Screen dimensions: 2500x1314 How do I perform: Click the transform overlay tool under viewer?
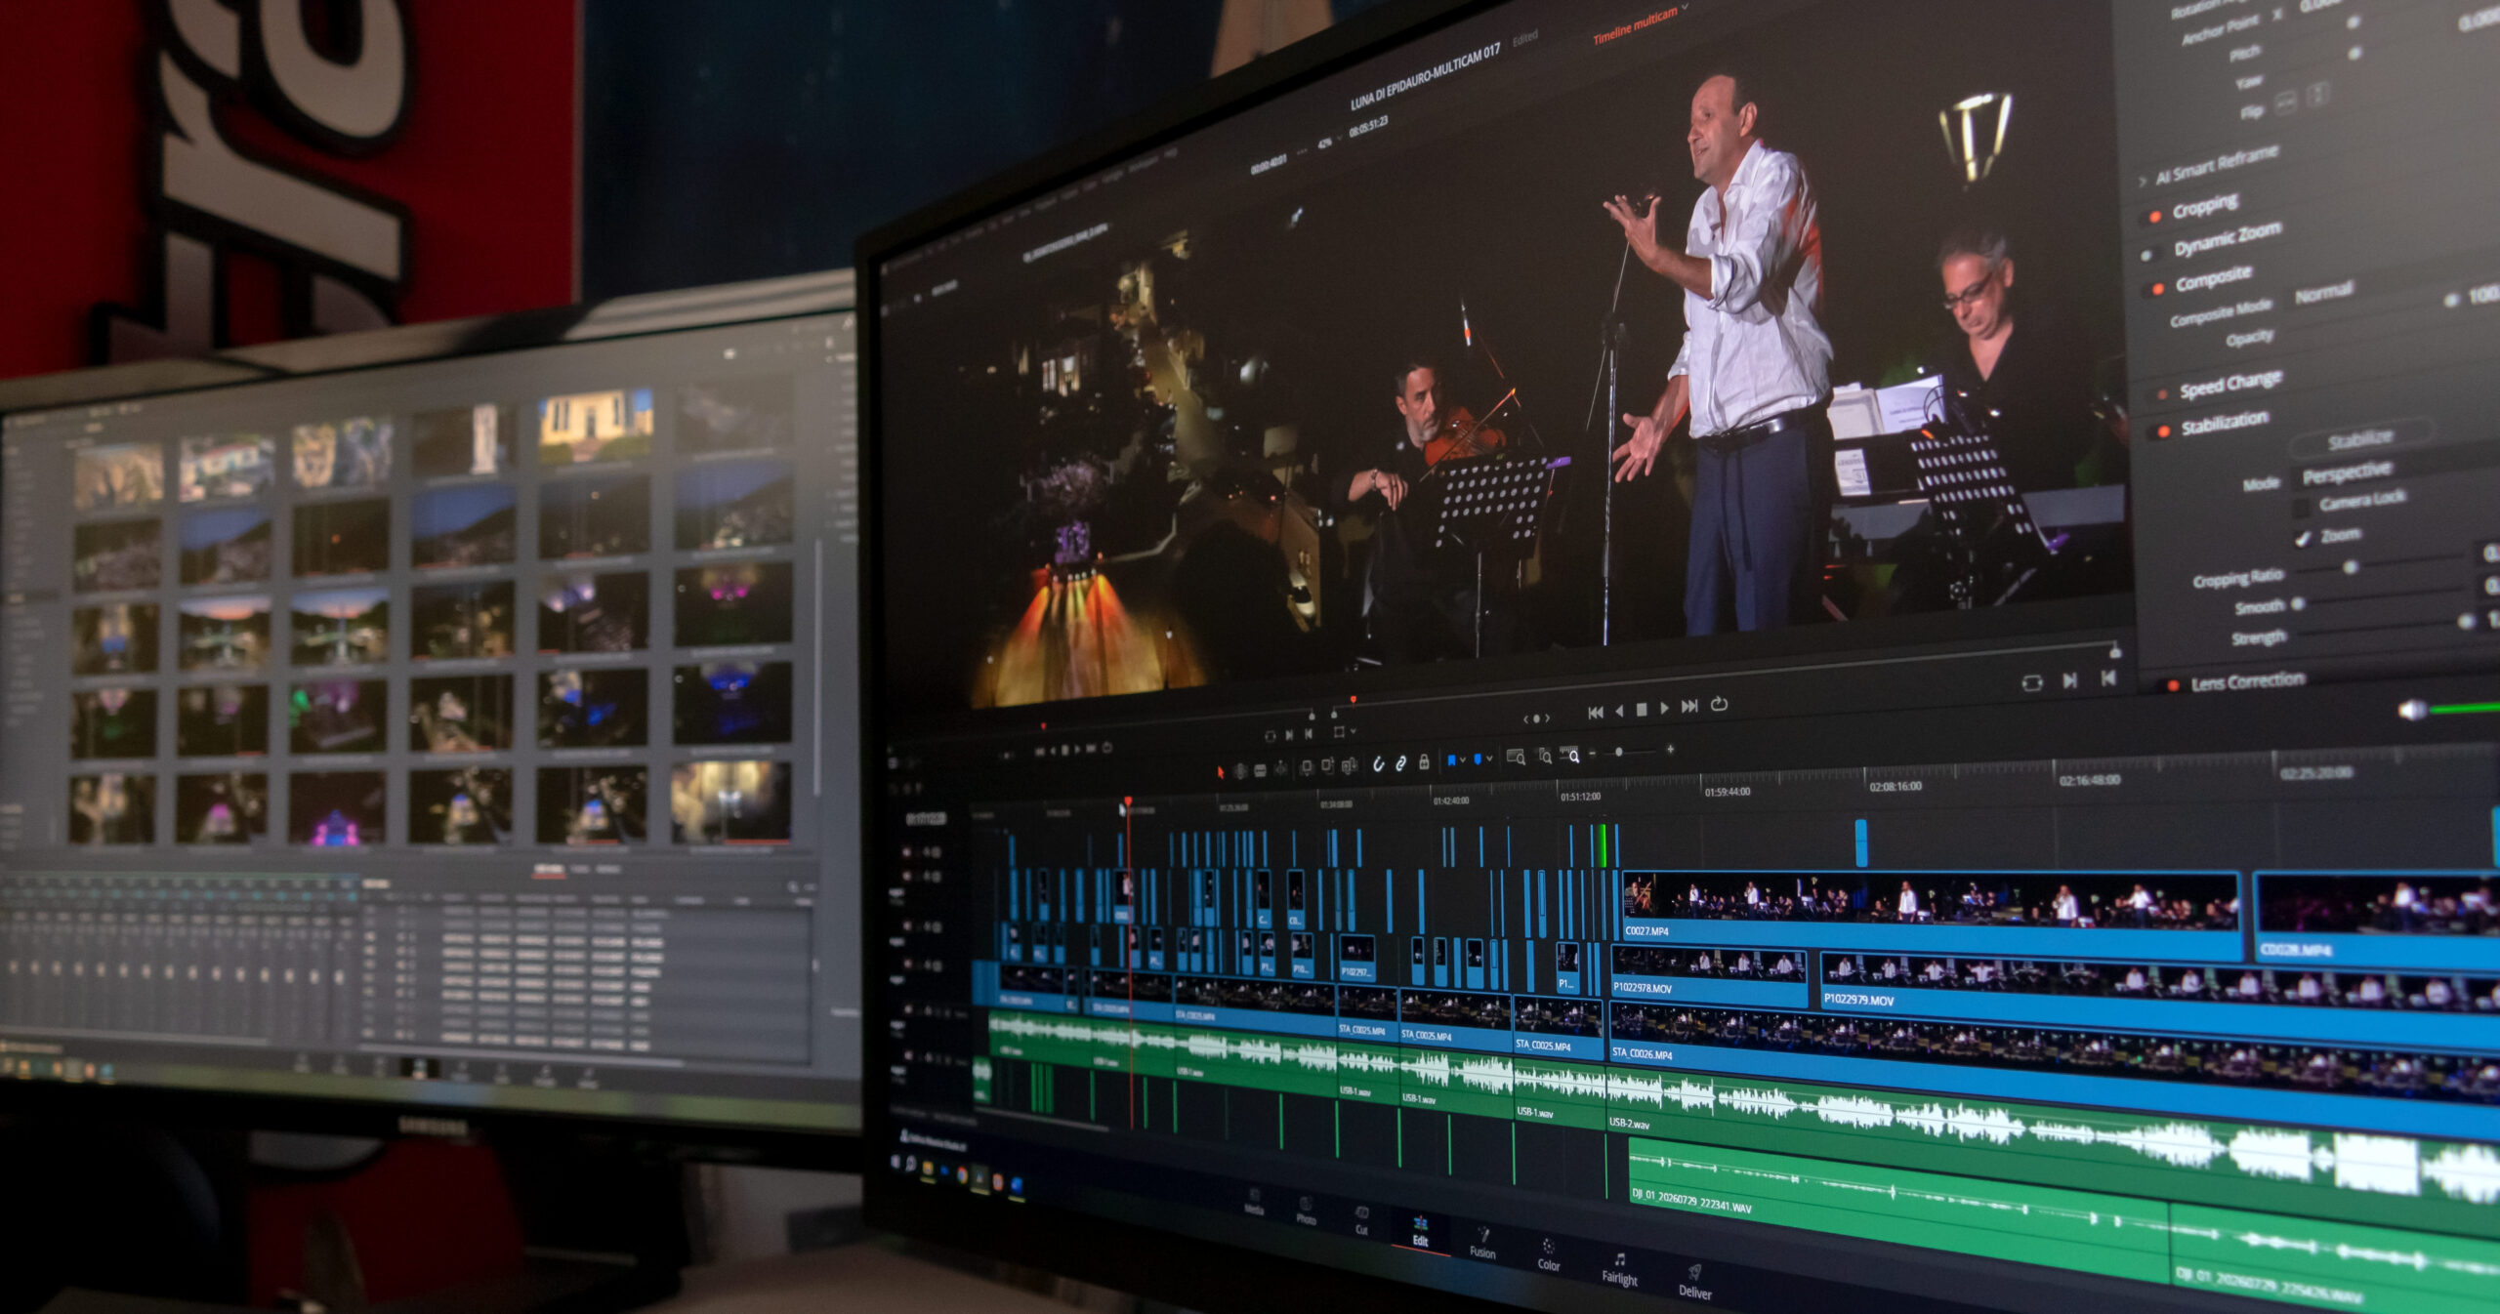click(1339, 731)
